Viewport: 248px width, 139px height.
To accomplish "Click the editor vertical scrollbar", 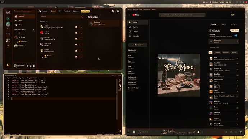I will [117, 99].
